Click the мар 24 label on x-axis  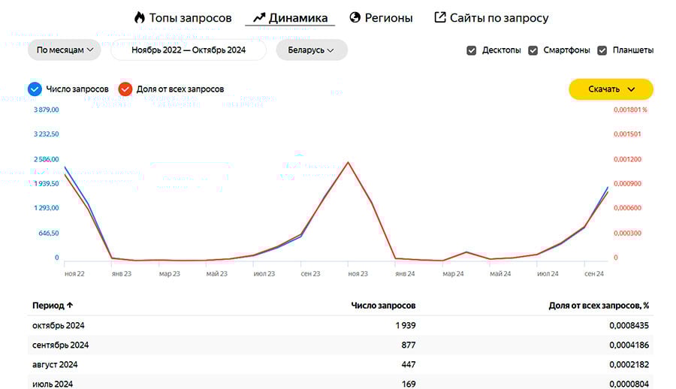pyautogui.click(x=453, y=274)
